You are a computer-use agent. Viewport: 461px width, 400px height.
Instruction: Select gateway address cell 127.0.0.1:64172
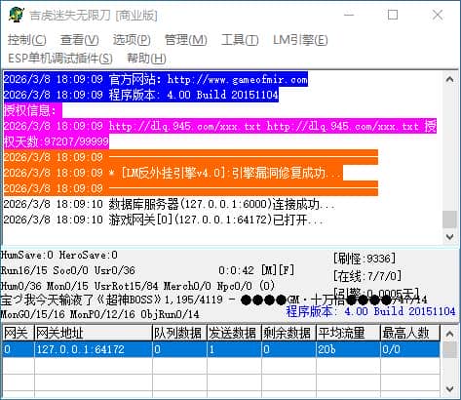[94, 349]
